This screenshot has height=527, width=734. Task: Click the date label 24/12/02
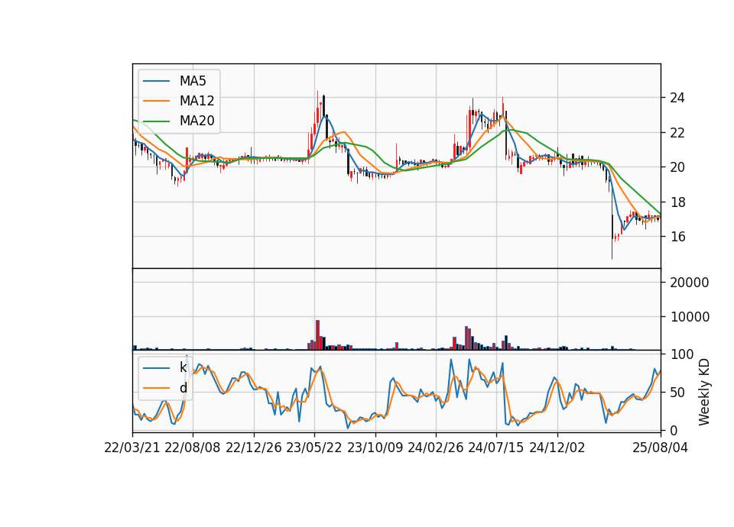tap(557, 448)
